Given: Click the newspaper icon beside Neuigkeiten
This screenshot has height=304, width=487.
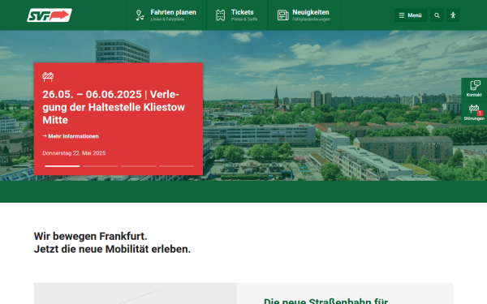Looking at the screenshot, I should pyautogui.click(x=282, y=15).
